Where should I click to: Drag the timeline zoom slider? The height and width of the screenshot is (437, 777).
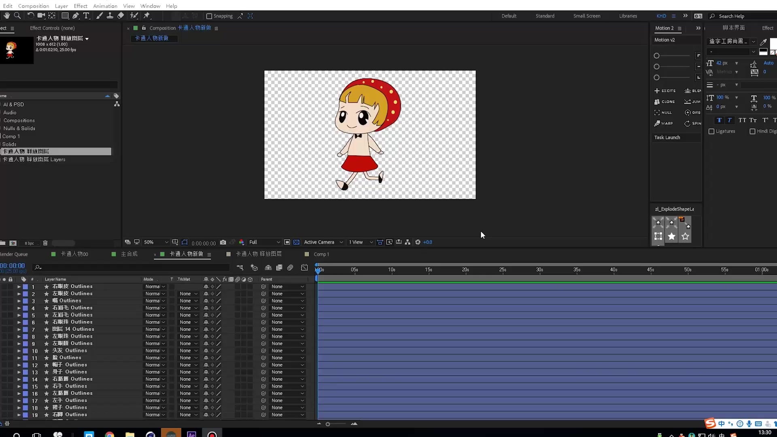click(327, 424)
